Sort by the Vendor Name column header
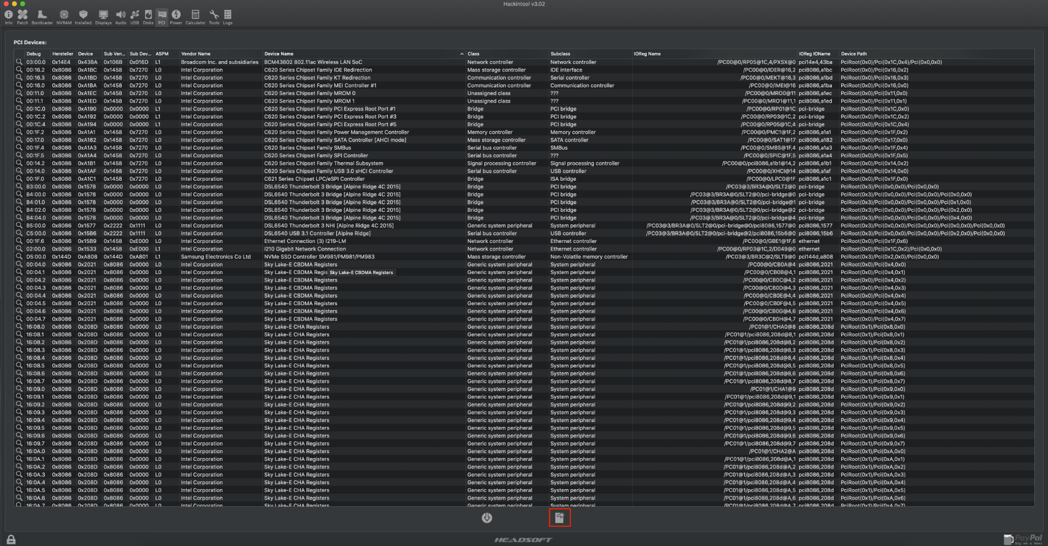The height and width of the screenshot is (546, 1048). click(x=221, y=54)
